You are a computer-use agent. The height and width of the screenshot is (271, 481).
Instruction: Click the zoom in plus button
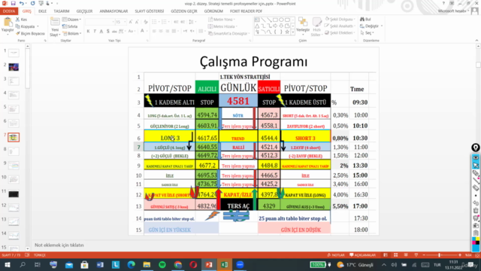(x=459, y=255)
